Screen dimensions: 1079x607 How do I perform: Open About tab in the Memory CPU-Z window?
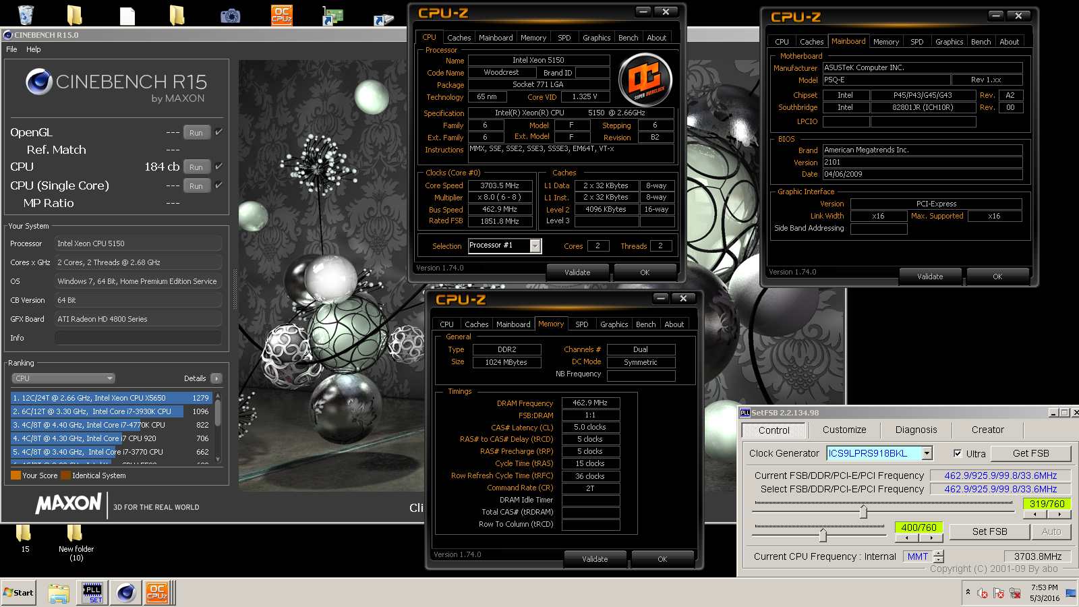pos(674,324)
